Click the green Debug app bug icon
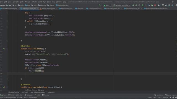Image resolution: width=177 pixels, height=99 pixels. pyautogui.click(x=142, y=5)
